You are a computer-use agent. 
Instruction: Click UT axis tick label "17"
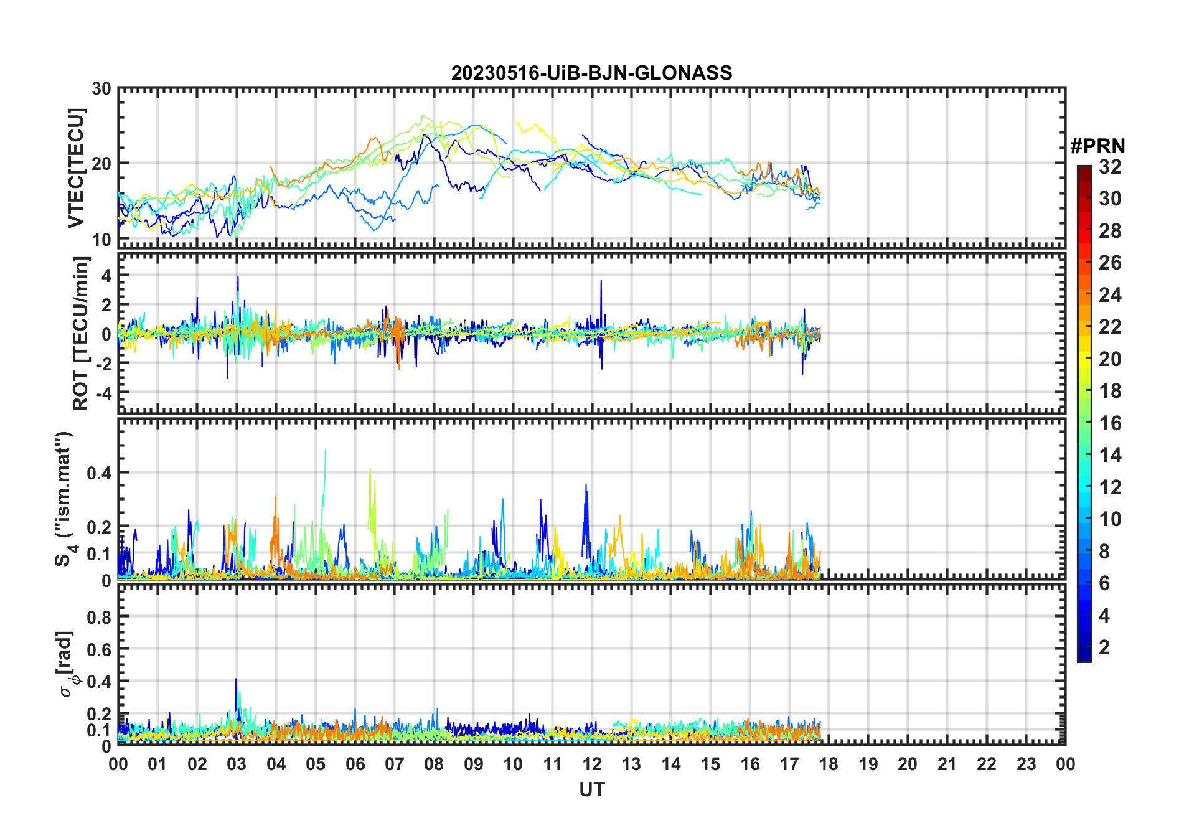click(x=789, y=764)
